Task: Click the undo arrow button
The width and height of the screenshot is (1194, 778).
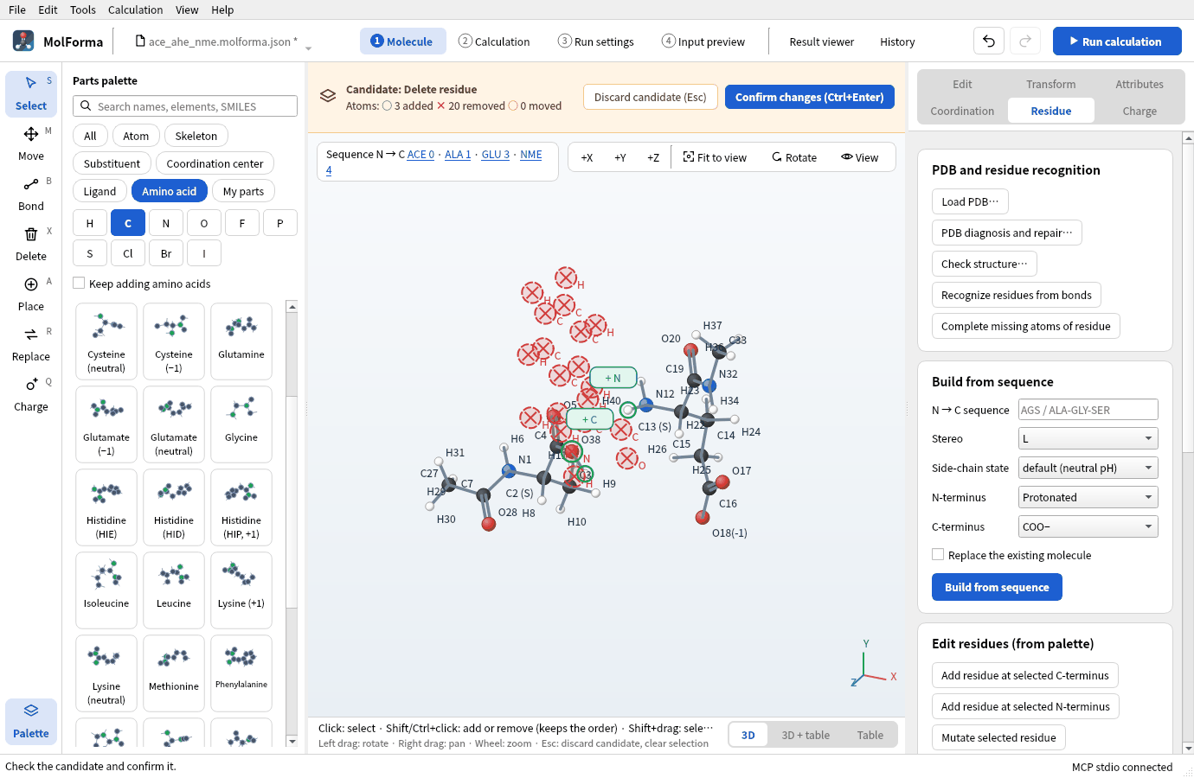Action: coord(989,41)
